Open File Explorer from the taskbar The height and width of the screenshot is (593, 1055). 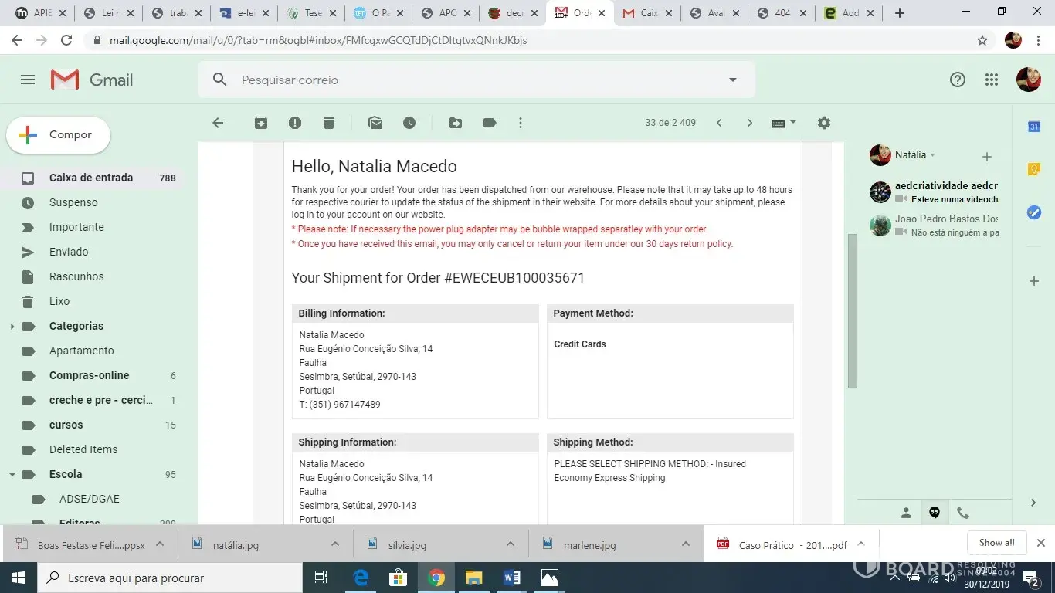pyautogui.click(x=473, y=578)
